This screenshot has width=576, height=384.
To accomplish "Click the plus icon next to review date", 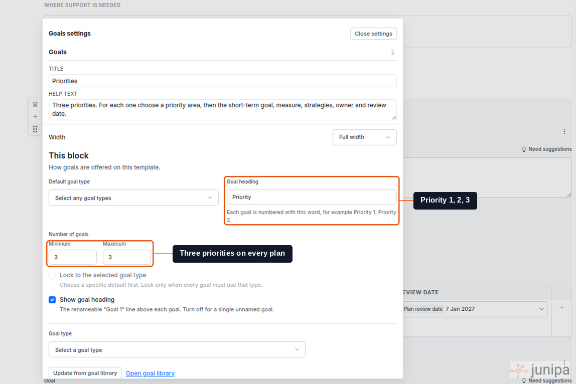I will click(x=561, y=308).
